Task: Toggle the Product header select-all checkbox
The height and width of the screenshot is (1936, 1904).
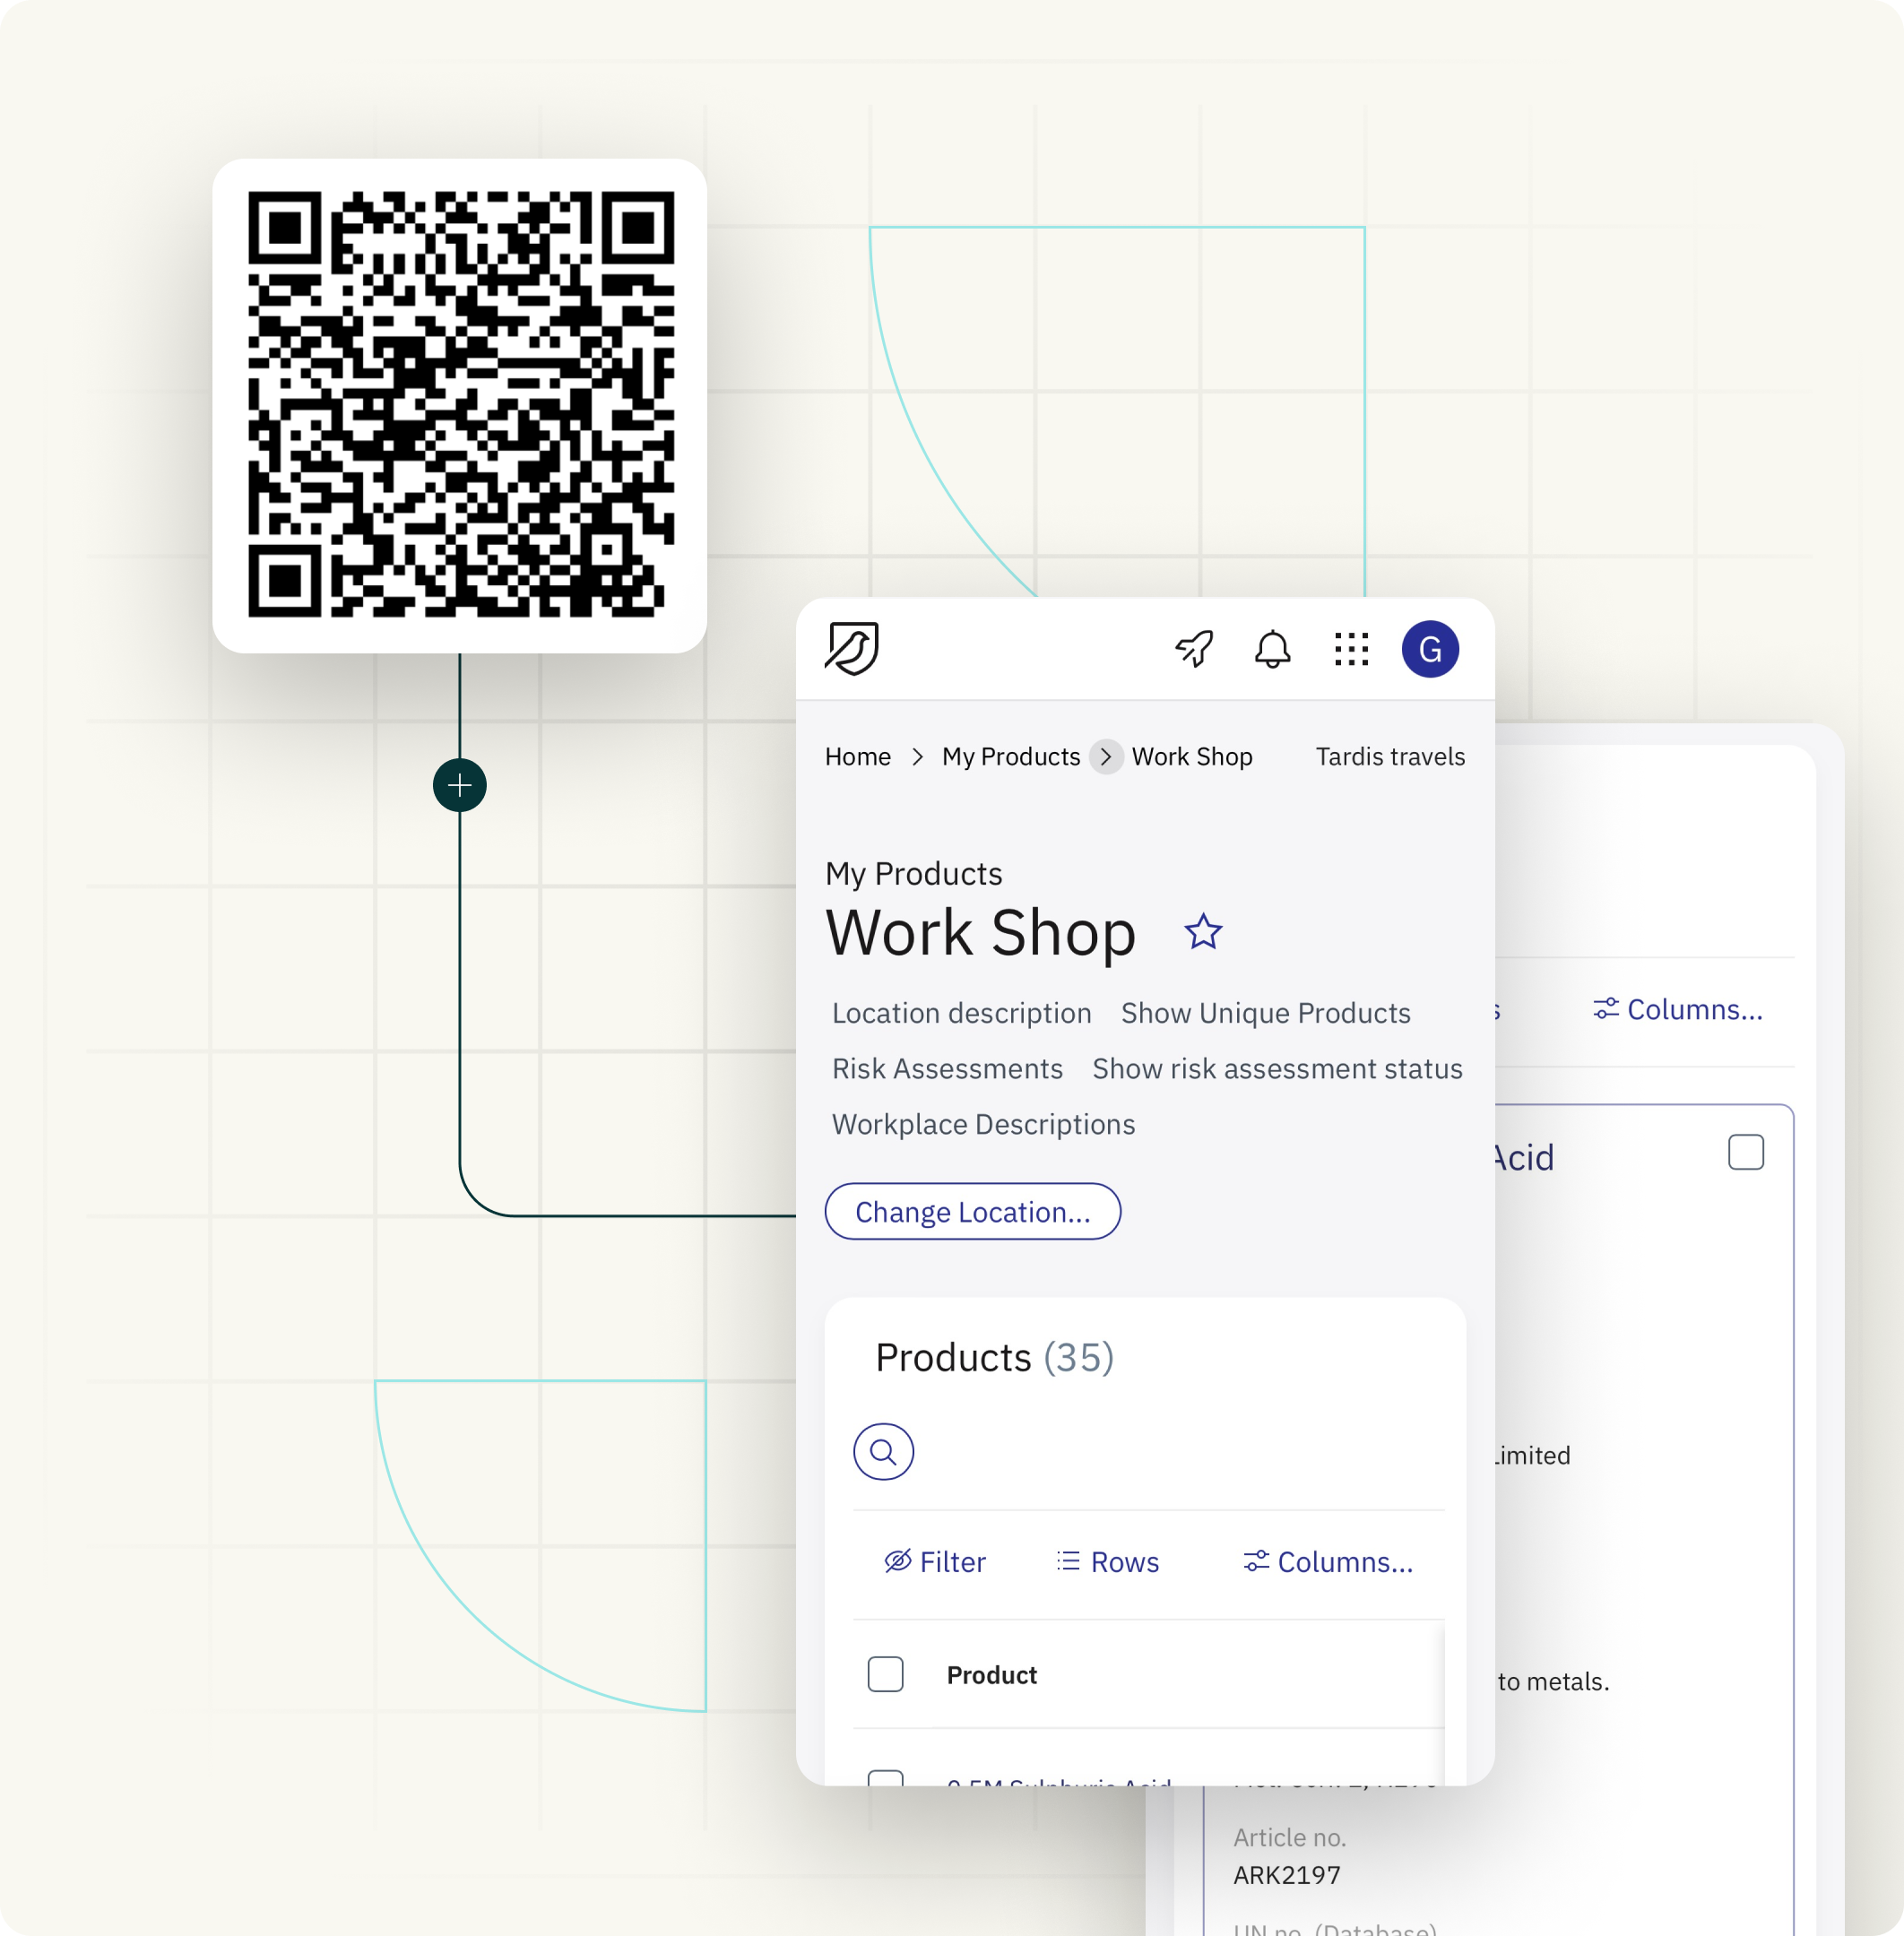Action: (885, 1674)
